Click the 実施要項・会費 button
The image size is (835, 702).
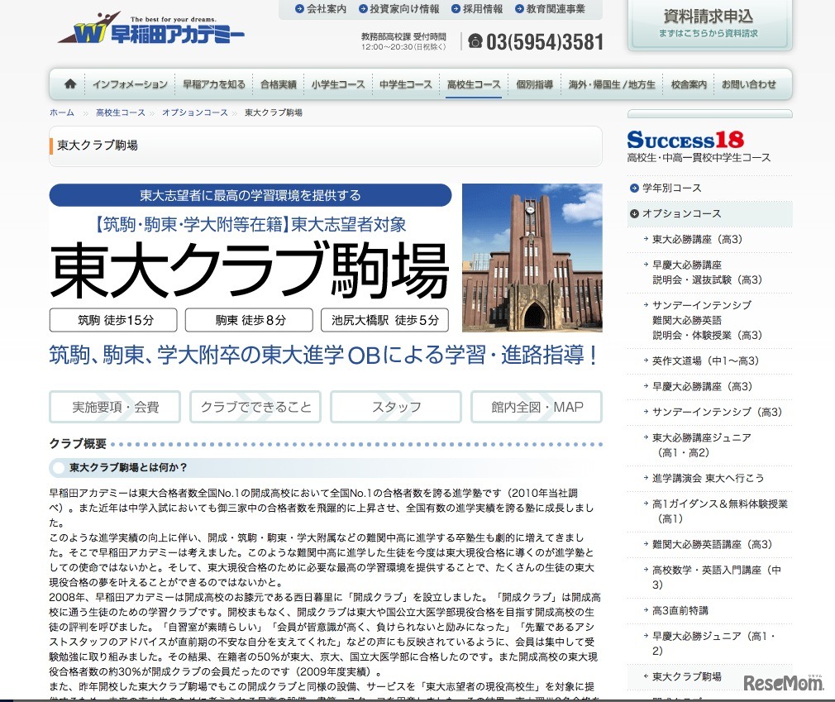tap(115, 407)
